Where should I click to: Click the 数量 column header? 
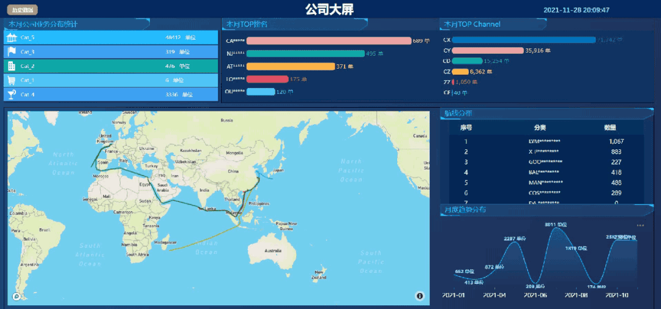click(x=610, y=128)
